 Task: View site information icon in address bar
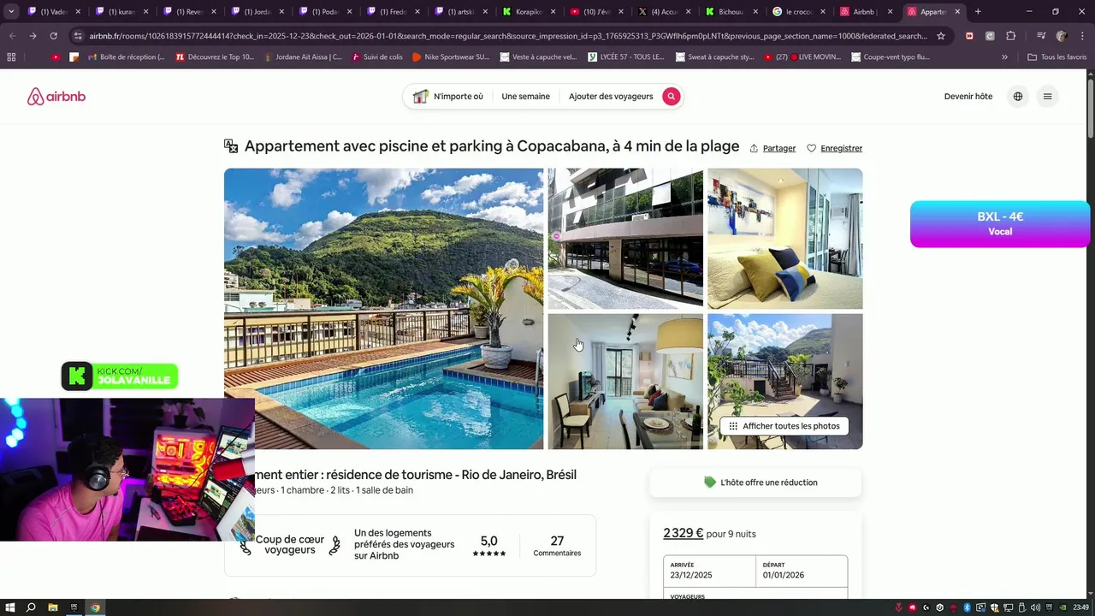[78, 36]
